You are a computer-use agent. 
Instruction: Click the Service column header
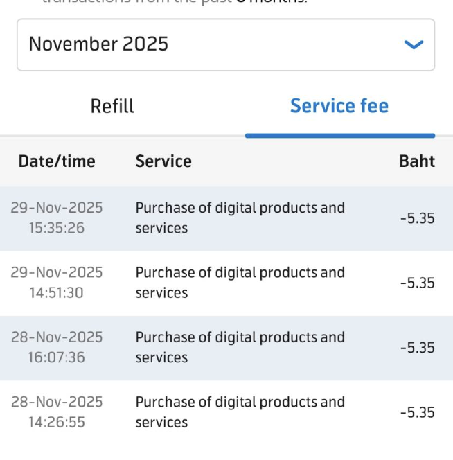pyautogui.click(x=163, y=161)
